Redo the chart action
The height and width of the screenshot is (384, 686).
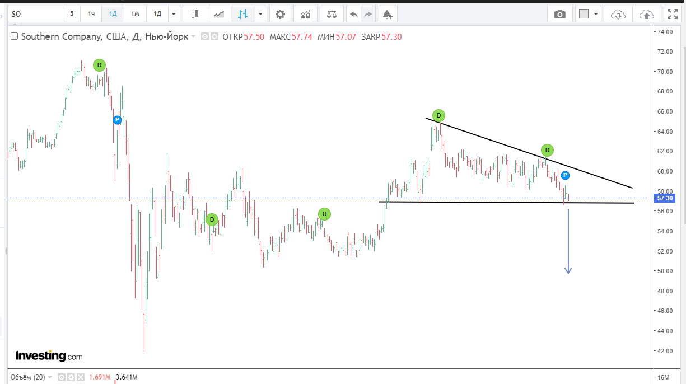[368, 13]
